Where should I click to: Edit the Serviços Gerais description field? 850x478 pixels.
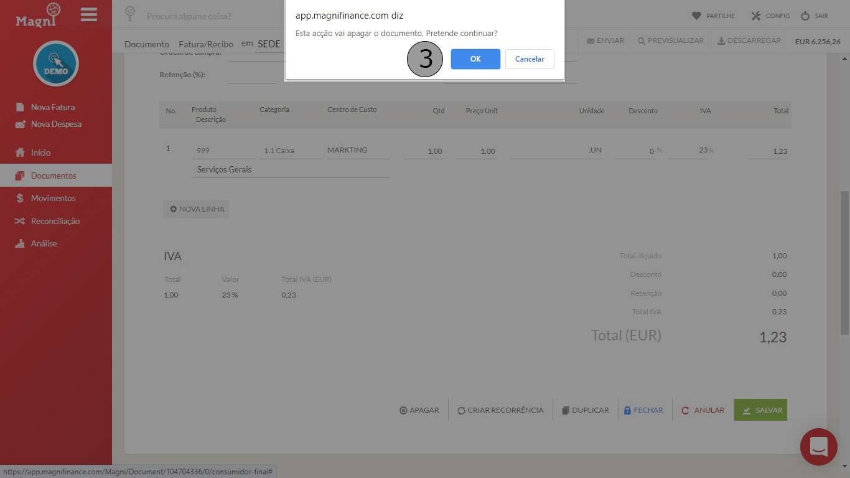pyautogui.click(x=291, y=169)
